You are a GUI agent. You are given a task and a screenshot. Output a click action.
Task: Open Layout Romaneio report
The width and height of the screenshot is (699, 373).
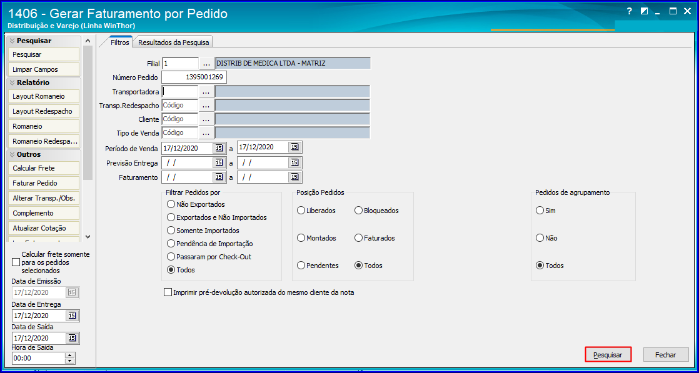(x=44, y=96)
